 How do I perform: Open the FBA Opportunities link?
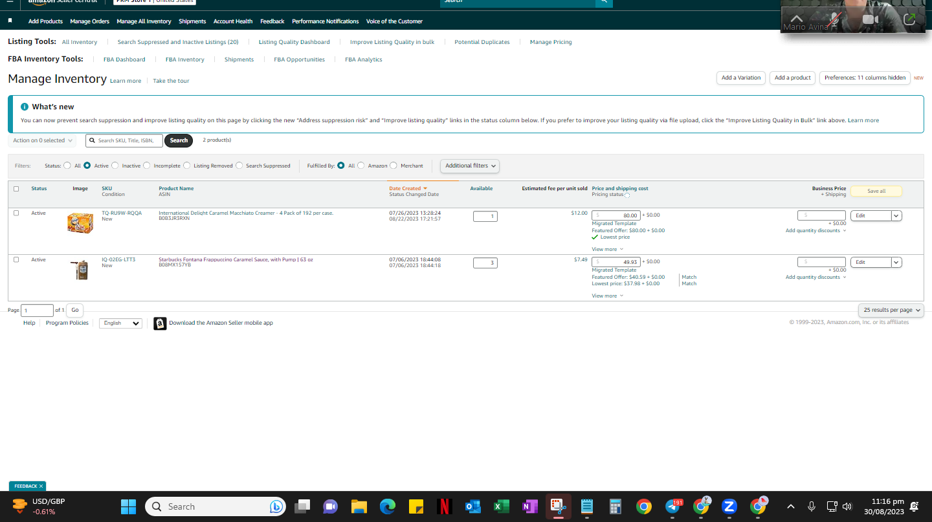(300, 60)
